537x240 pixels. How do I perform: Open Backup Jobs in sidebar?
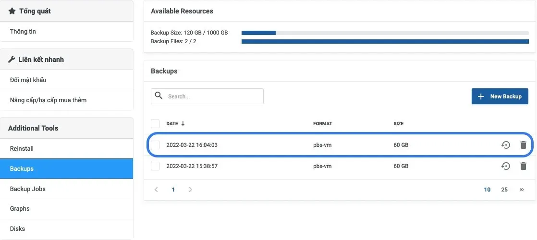click(x=66, y=189)
